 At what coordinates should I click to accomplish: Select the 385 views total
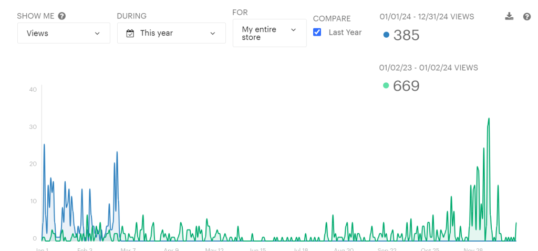point(406,35)
